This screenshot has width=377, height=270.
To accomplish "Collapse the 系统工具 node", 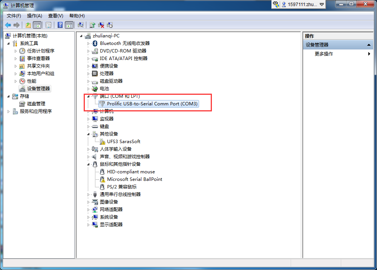I will coord(9,43).
